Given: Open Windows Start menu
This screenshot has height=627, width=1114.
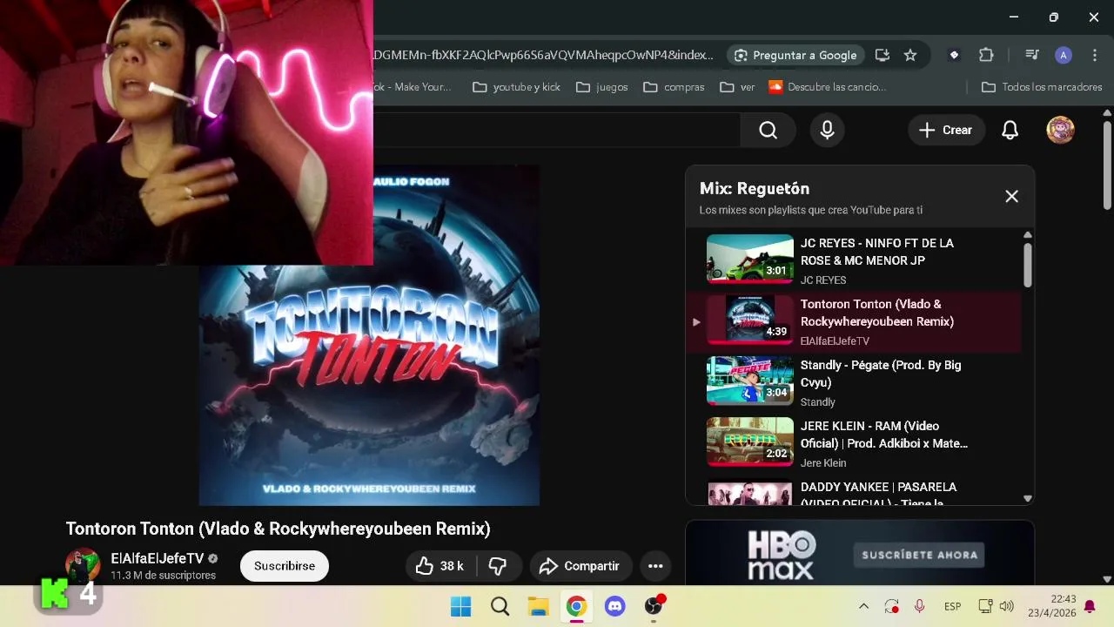Looking at the screenshot, I should click(460, 606).
